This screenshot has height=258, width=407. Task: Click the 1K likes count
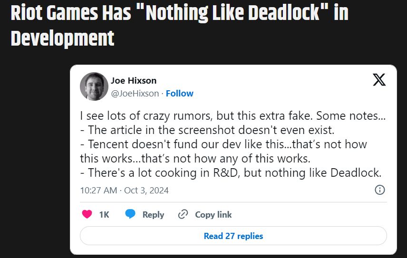pyautogui.click(x=104, y=215)
